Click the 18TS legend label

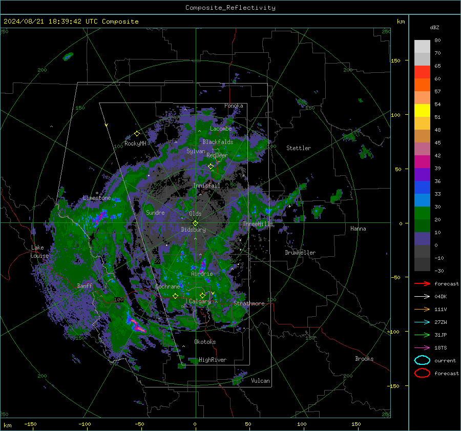pyautogui.click(x=441, y=348)
